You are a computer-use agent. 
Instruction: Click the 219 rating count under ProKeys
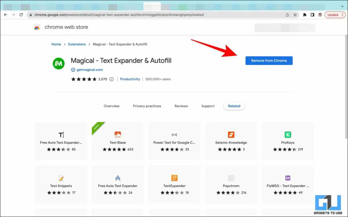click(x=300, y=149)
